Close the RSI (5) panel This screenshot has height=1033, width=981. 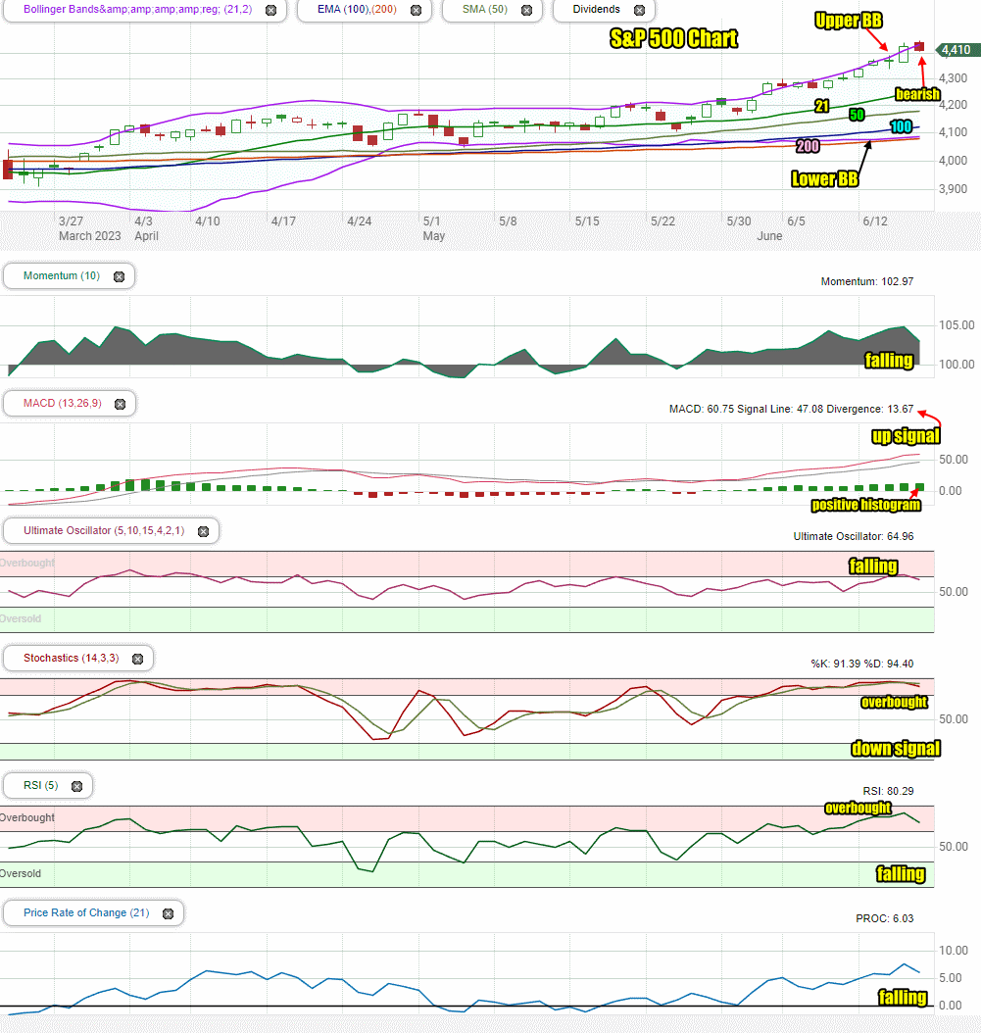point(76,786)
